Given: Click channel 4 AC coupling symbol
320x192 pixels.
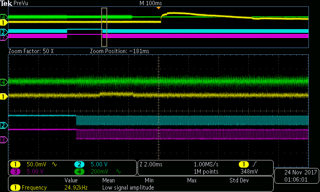Looking at the screenshot, I should click(x=118, y=171).
